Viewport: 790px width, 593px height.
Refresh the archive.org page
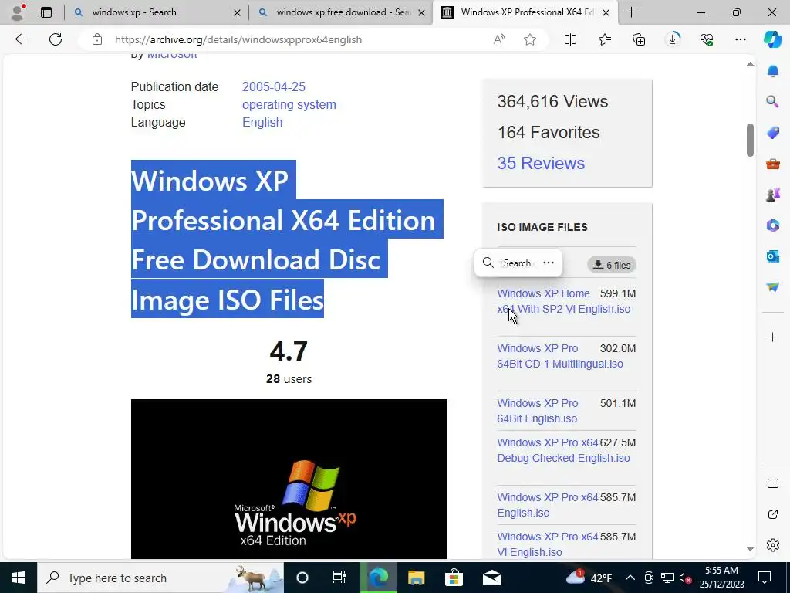point(56,39)
